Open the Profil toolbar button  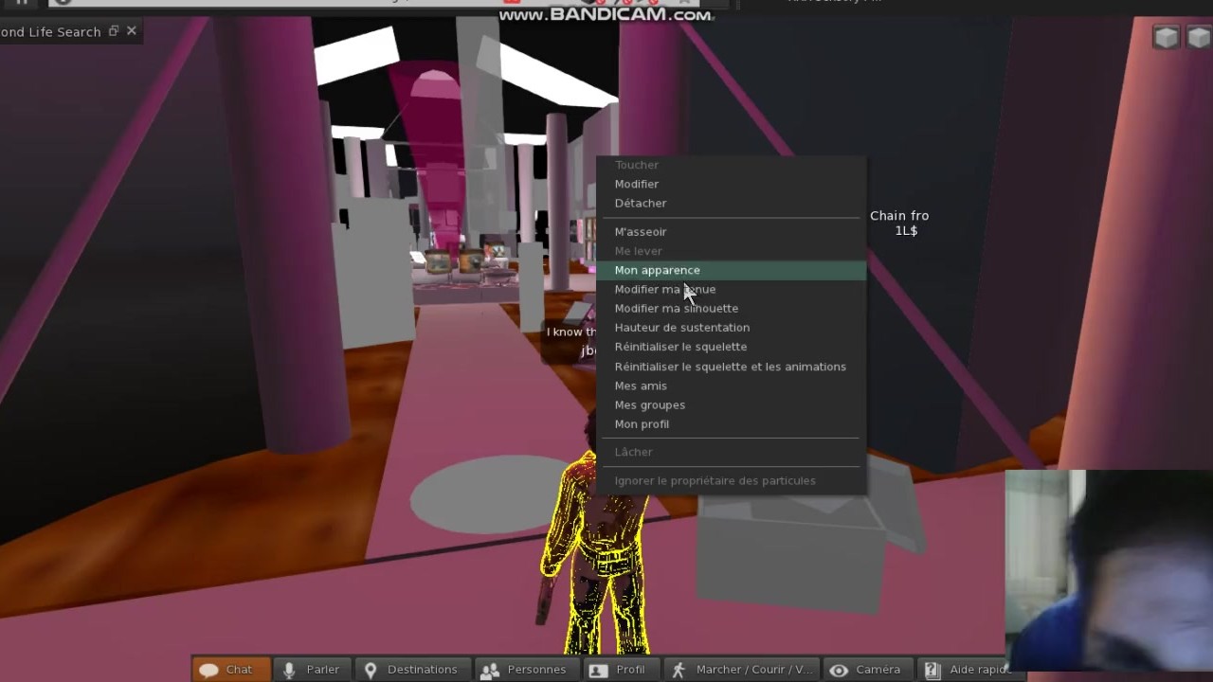point(618,670)
